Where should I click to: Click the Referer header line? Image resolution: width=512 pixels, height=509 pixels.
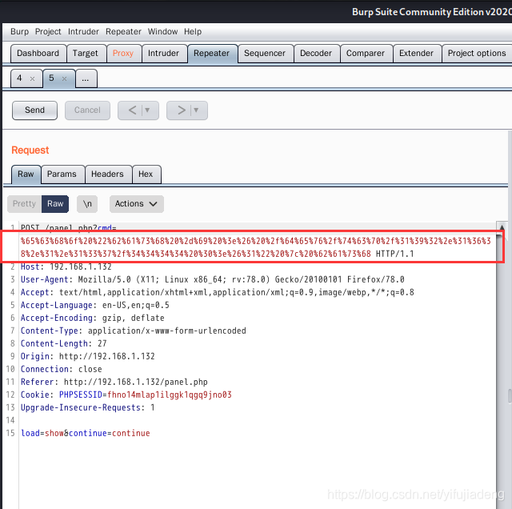(x=114, y=382)
